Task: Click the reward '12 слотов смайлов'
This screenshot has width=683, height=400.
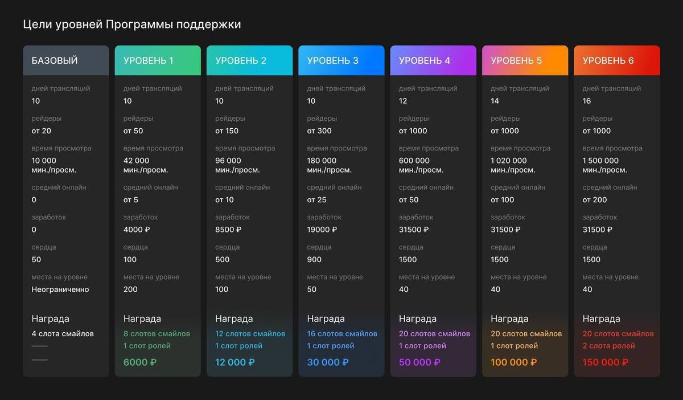Action: point(250,333)
